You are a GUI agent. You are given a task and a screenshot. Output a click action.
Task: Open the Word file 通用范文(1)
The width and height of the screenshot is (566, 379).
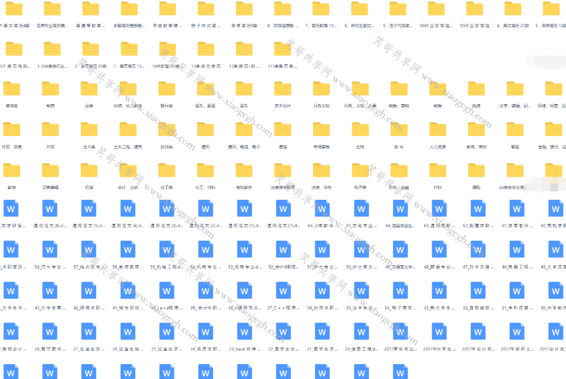pyautogui.click(x=244, y=208)
